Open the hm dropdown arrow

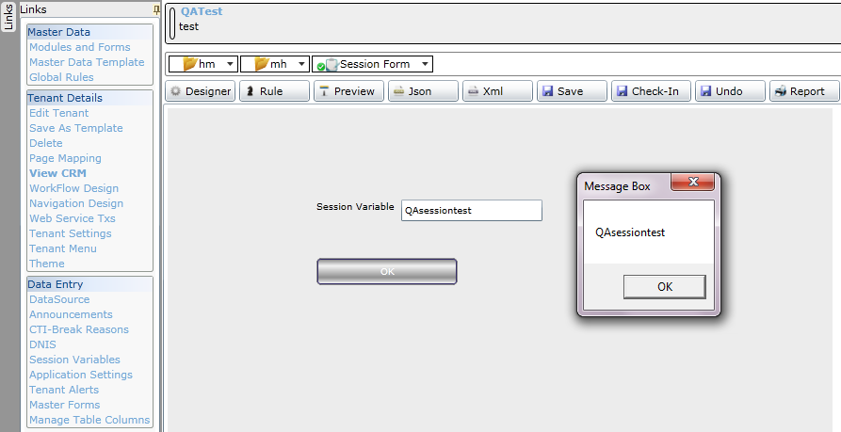pos(230,64)
